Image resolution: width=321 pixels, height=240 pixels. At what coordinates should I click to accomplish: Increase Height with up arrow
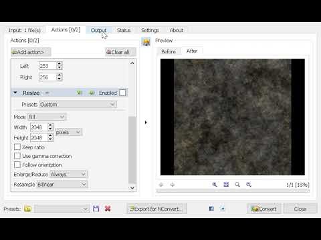(x=50, y=135)
